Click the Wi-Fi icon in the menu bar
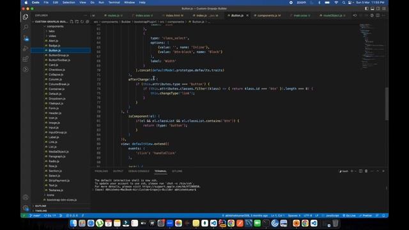Viewport: 409px width, 230px height. pos(336,3)
